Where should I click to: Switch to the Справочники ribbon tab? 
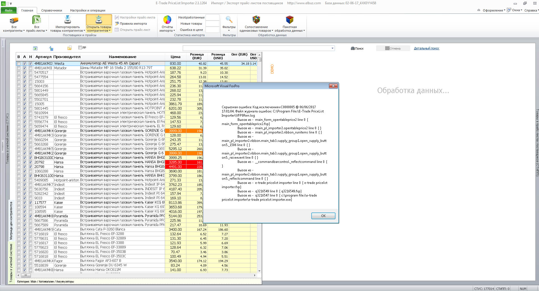(x=52, y=10)
